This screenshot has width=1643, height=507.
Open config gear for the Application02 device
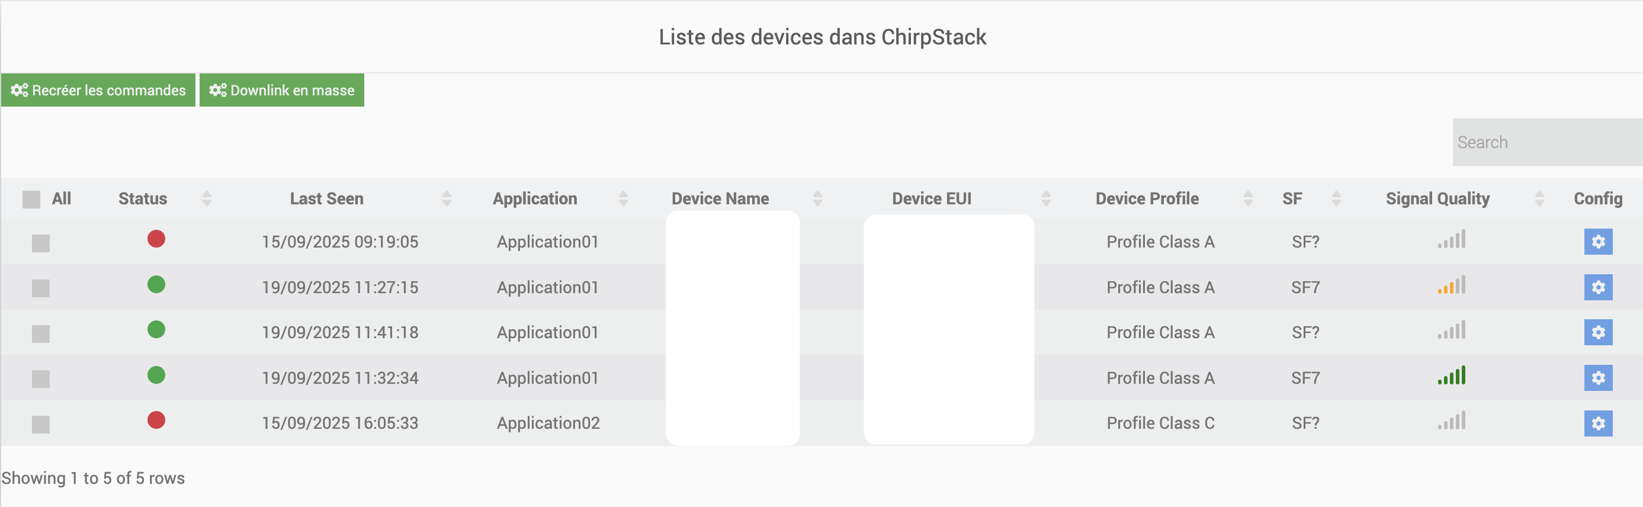click(1597, 423)
